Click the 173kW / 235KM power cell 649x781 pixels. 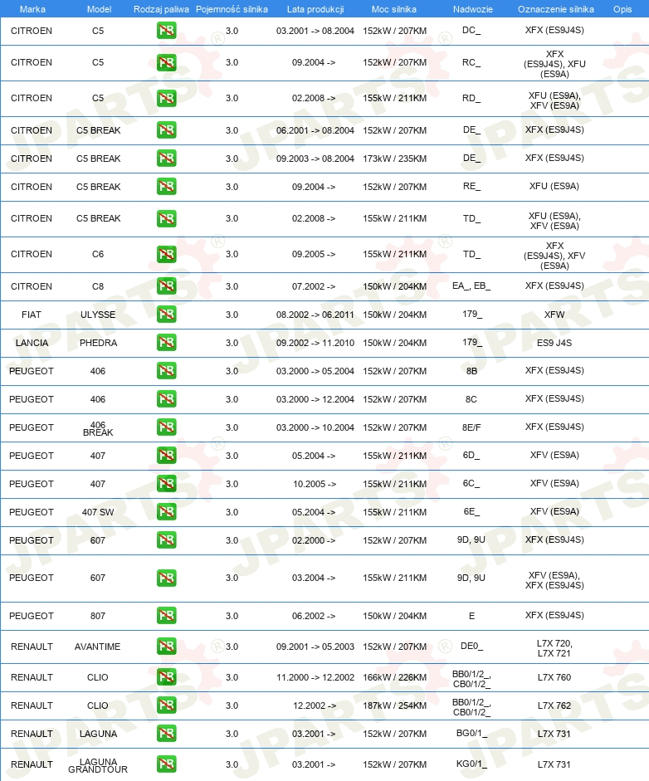(394, 159)
